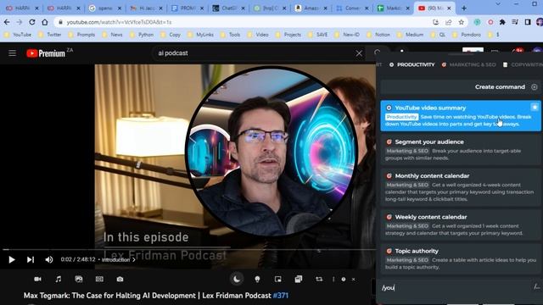Screen dimensions: 543x305
Task: Switch to the MARKETING & SEO tab
Action: (468, 64)
